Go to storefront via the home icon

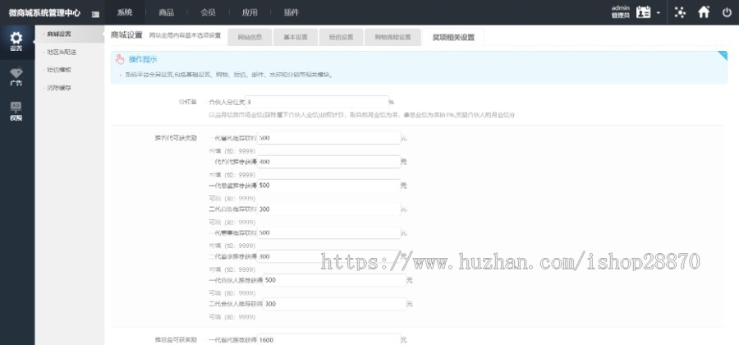704,12
